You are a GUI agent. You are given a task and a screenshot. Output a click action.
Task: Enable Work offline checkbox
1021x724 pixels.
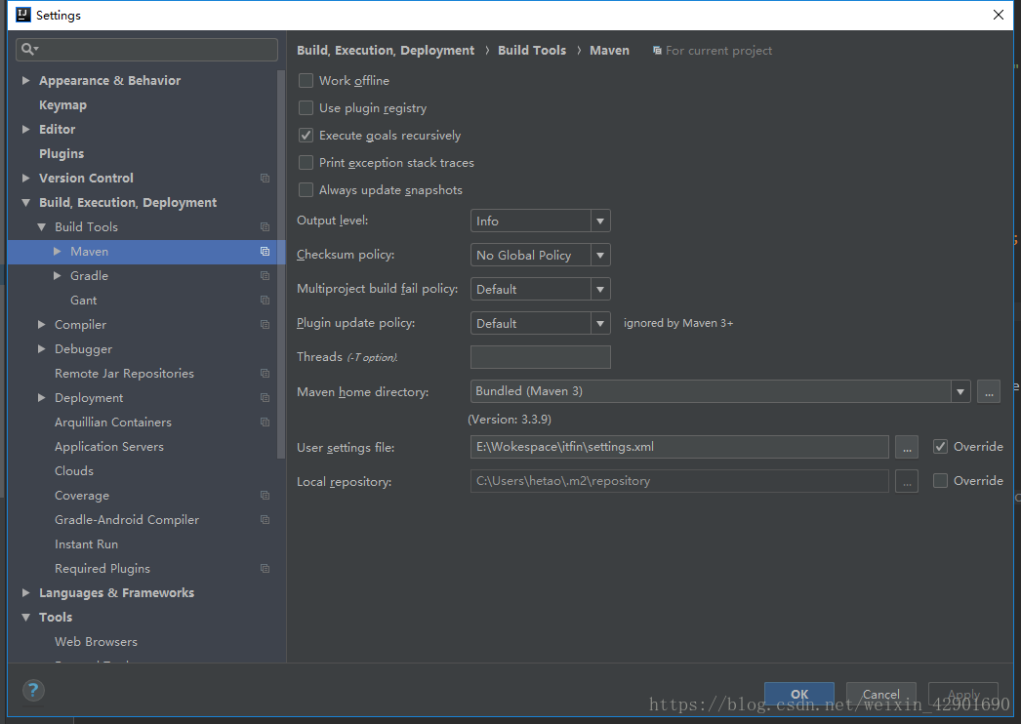pyautogui.click(x=306, y=81)
